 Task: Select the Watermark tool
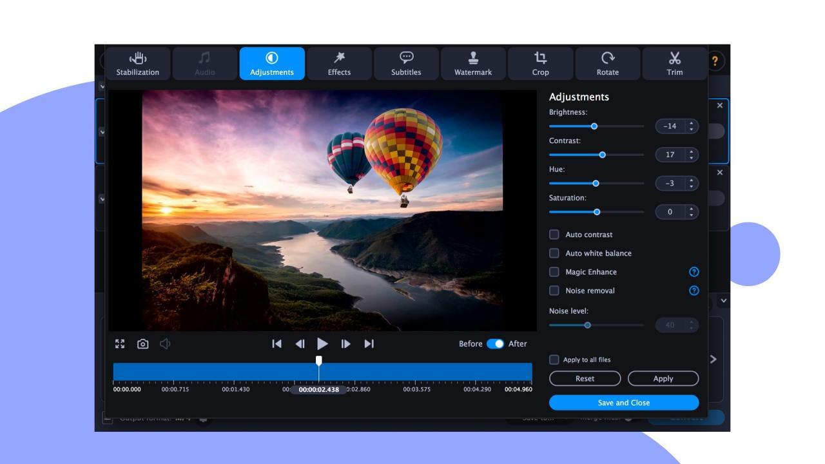(x=473, y=63)
